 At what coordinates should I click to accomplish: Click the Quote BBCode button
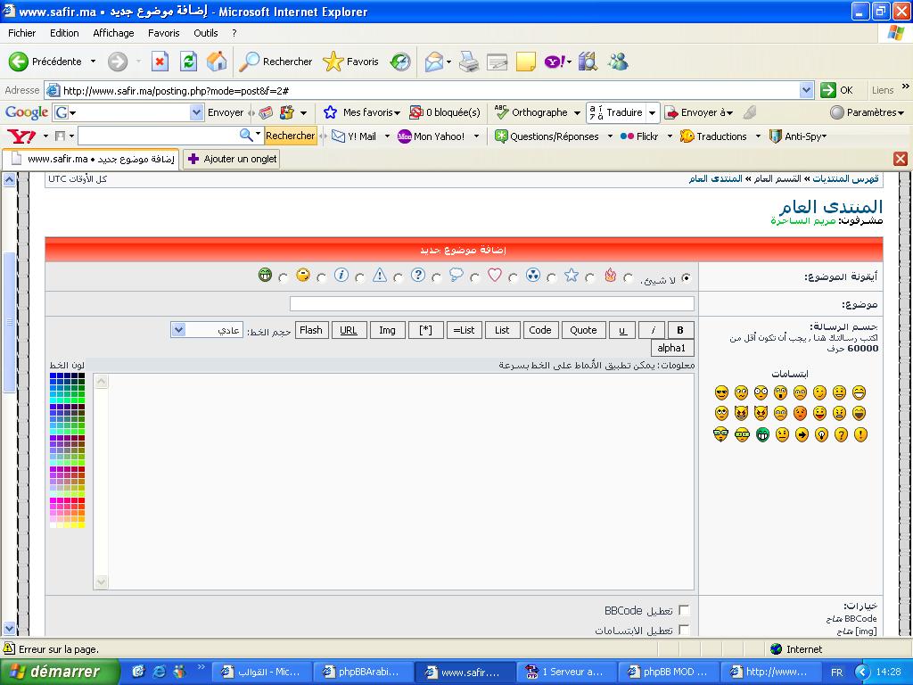pos(583,330)
